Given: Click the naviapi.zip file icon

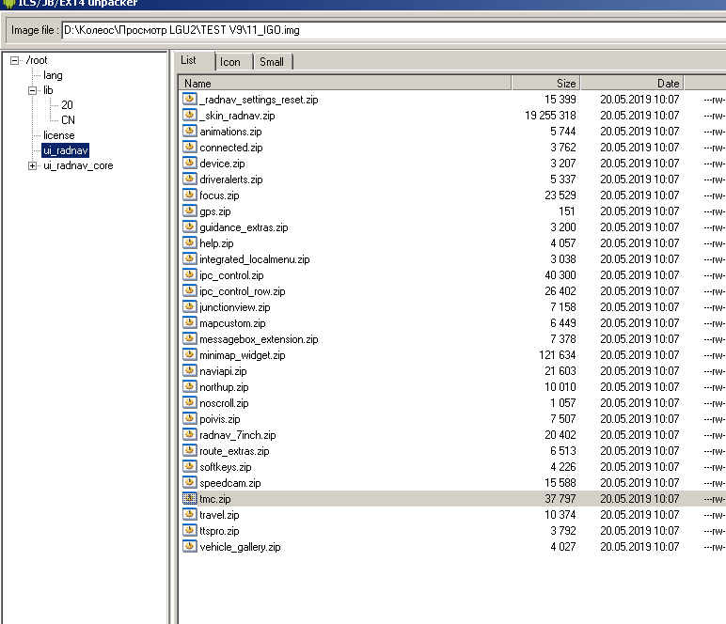Looking at the screenshot, I should coord(189,370).
